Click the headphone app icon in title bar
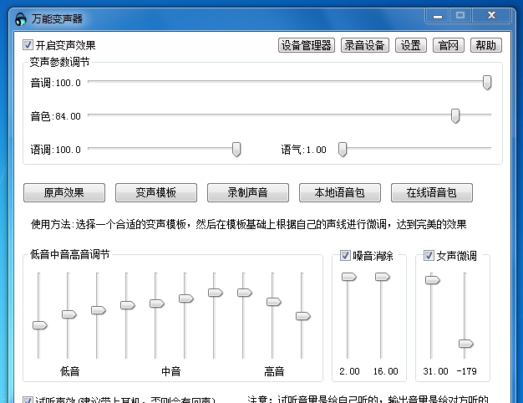Viewport: 523px width, 403px height. (x=21, y=18)
